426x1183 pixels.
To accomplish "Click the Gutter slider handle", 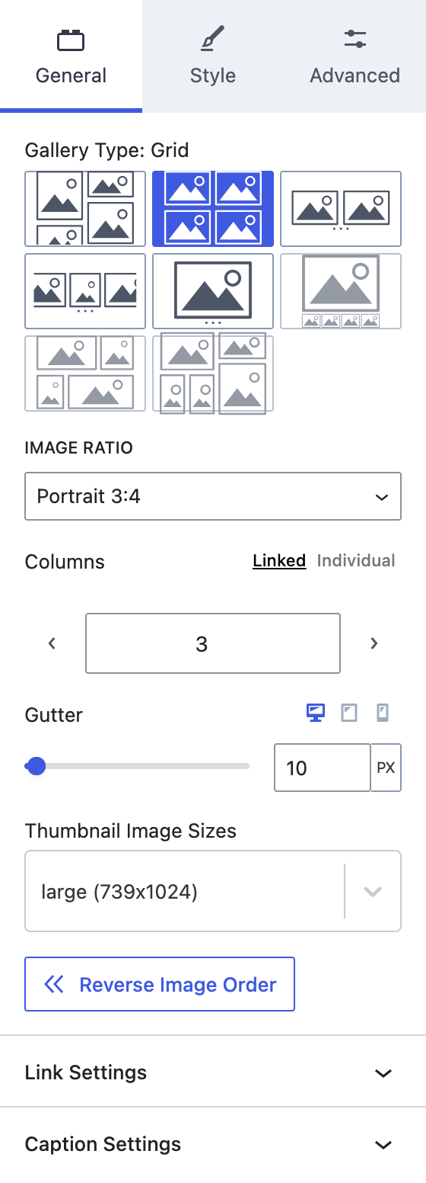I will 36,766.
